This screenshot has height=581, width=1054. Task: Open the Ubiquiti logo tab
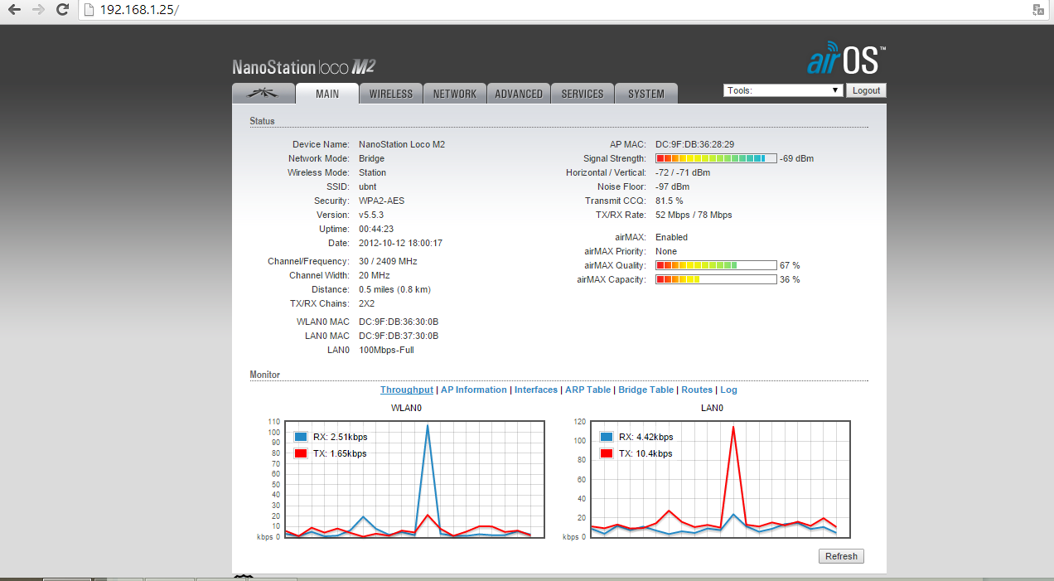(263, 94)
